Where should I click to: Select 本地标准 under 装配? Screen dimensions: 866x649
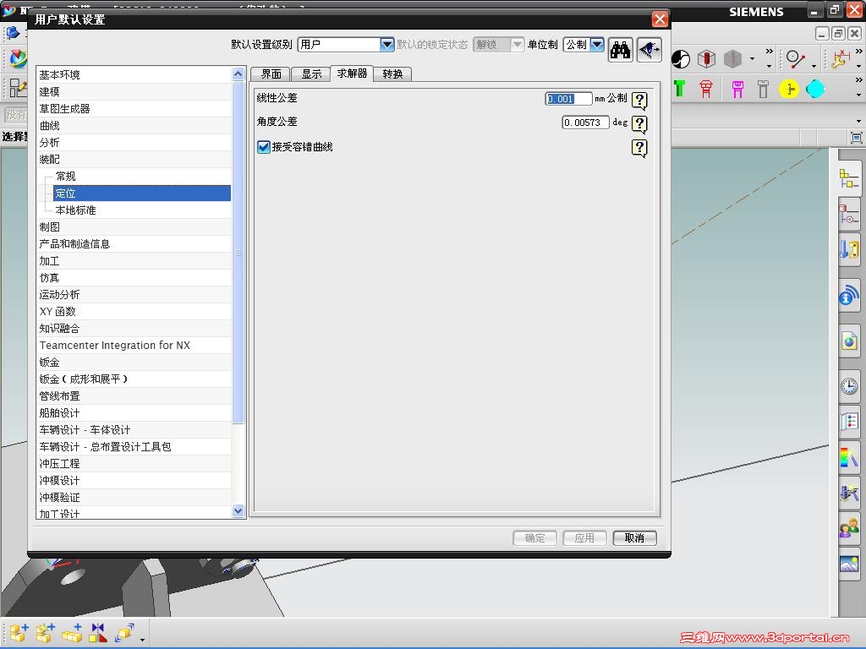pos(142,210)
